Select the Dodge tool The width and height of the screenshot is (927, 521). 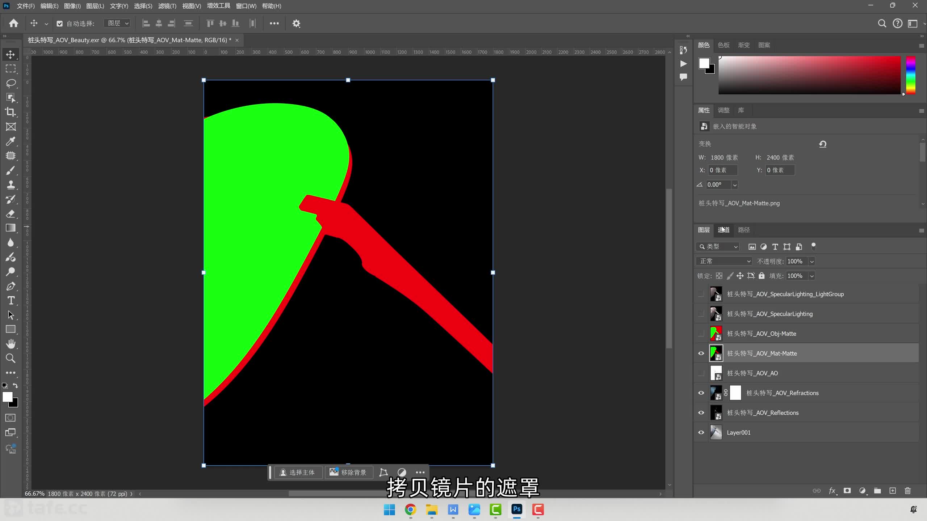(11, 271)
